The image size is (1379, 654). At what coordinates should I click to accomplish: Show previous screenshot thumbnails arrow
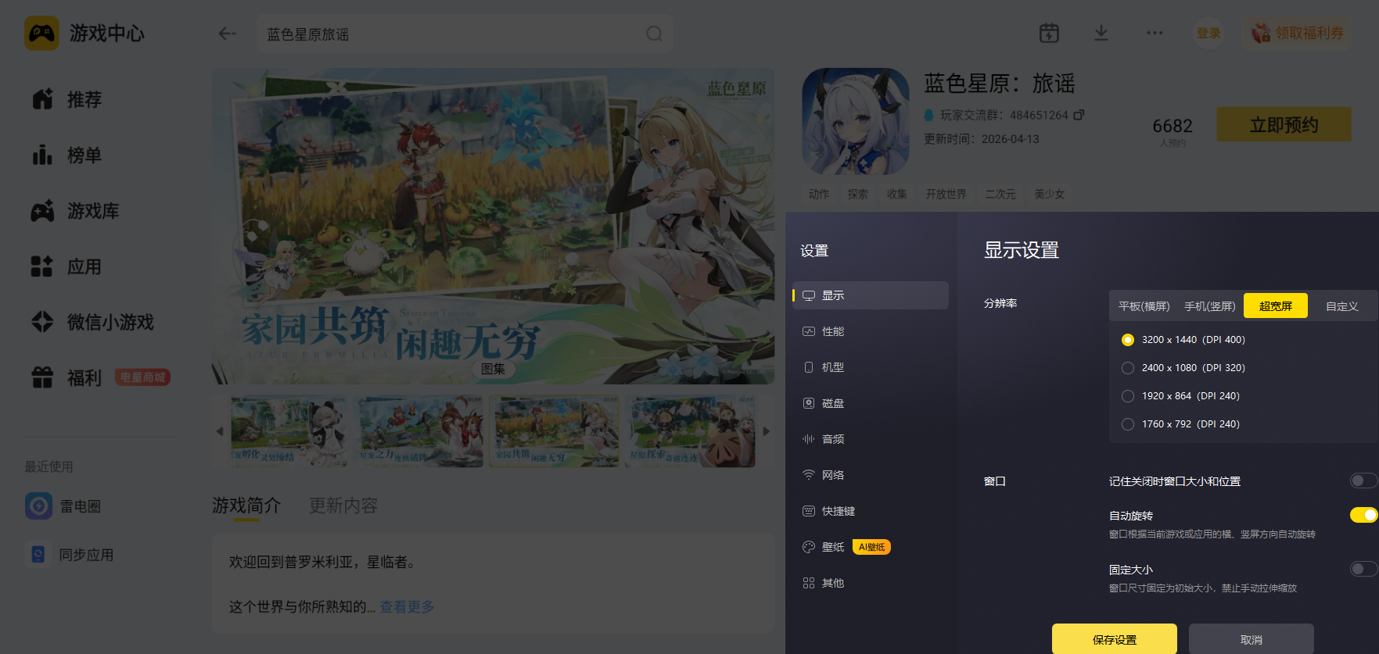coord(220,431)
